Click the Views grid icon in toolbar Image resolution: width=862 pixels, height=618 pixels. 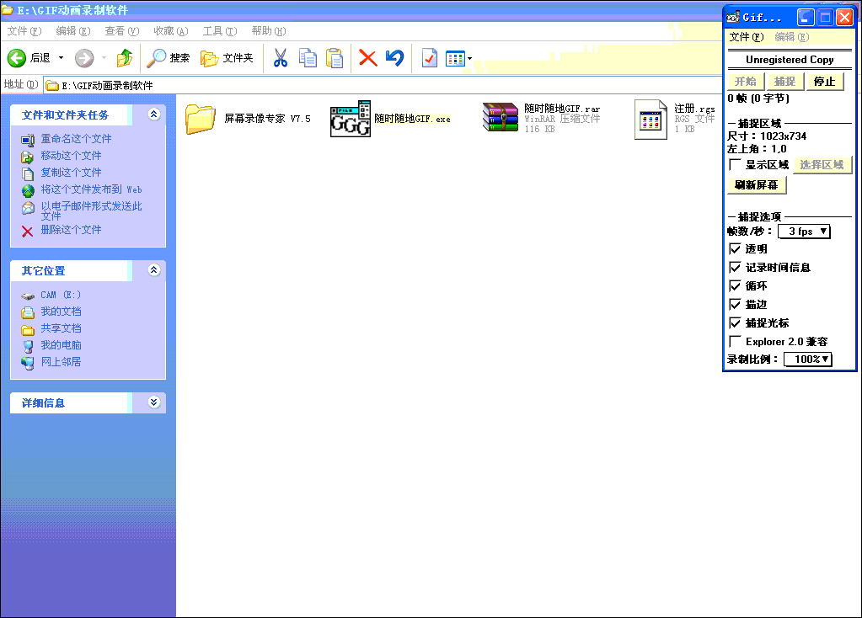coord(455,58)
